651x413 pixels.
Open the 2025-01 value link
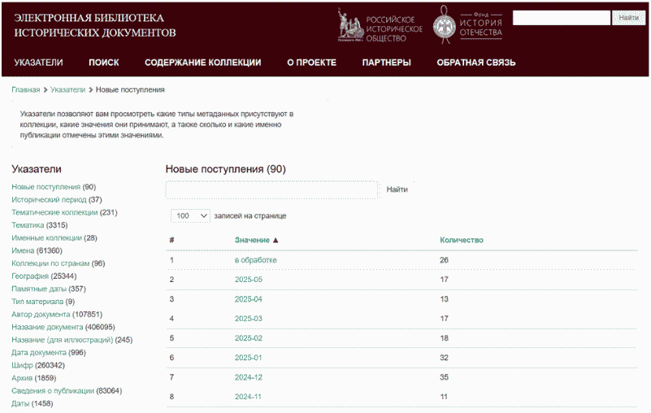coord(249,357)
